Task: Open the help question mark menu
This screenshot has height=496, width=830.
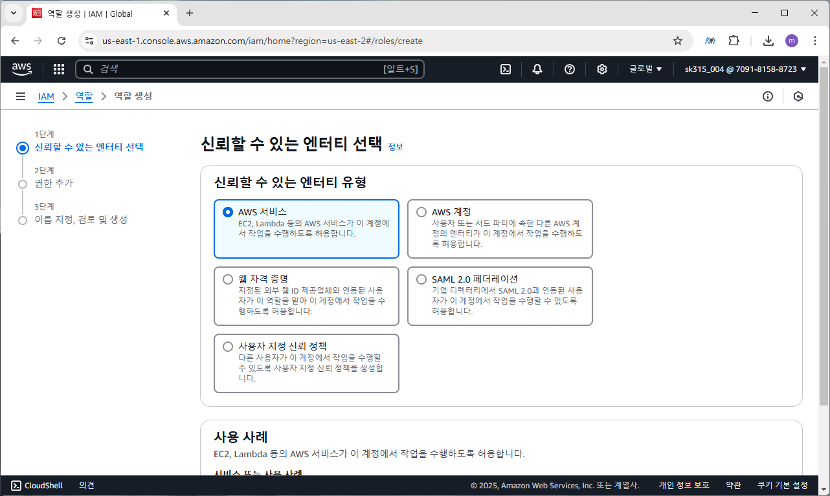Action: click(x=570, y=69)
